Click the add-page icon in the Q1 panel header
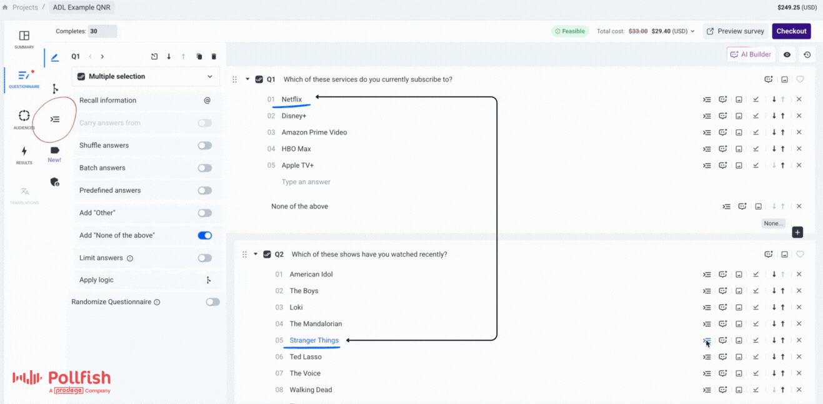This screenshot has height=404, width=823. point(154,57)
